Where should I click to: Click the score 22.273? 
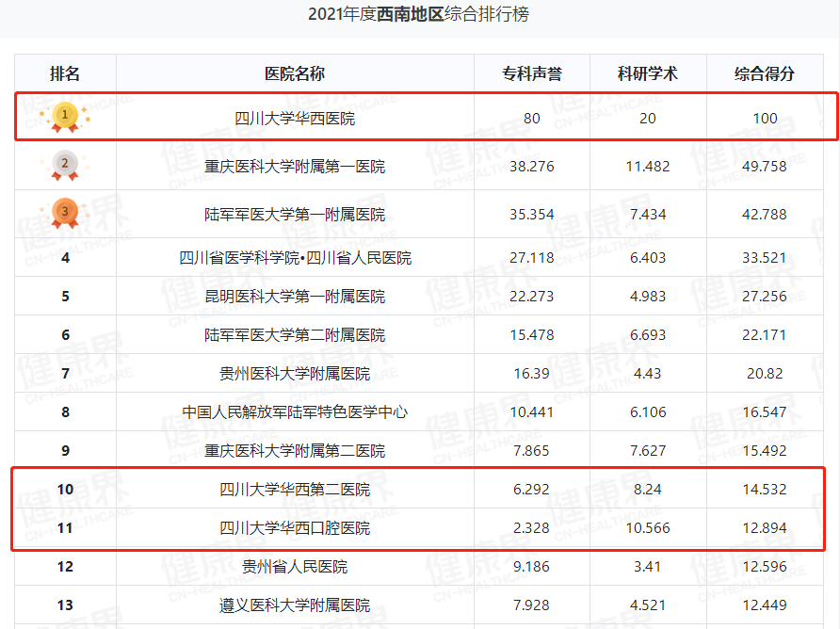click(x=531, y=297)
